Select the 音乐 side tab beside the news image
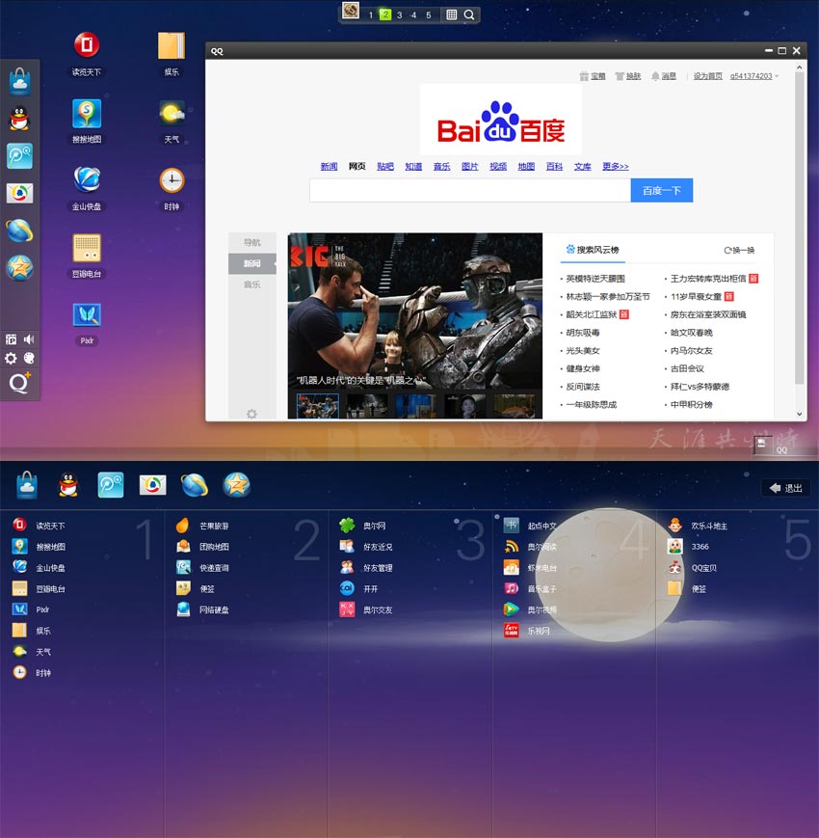This screenshot has height=838, width=819. (x=252, y=284)
